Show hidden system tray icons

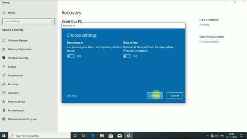pos(208,136)
